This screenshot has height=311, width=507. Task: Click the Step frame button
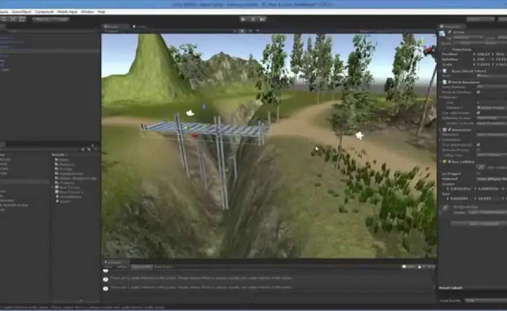click(263, 19)
